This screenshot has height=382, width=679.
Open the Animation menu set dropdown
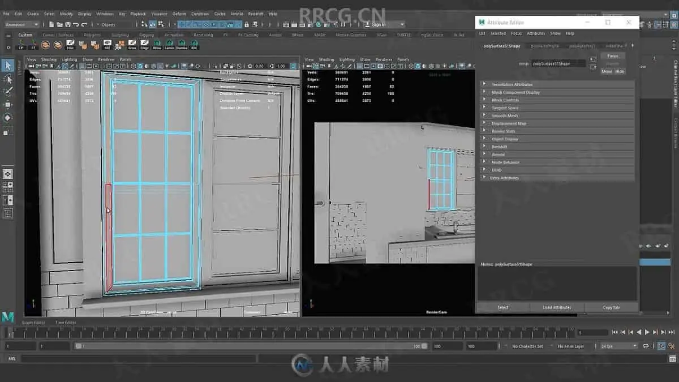22,24
